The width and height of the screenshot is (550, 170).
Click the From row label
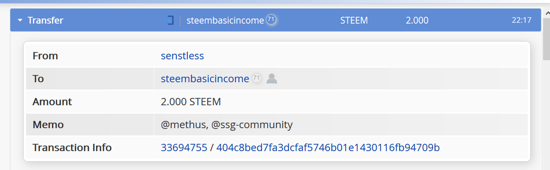point(45,56)
